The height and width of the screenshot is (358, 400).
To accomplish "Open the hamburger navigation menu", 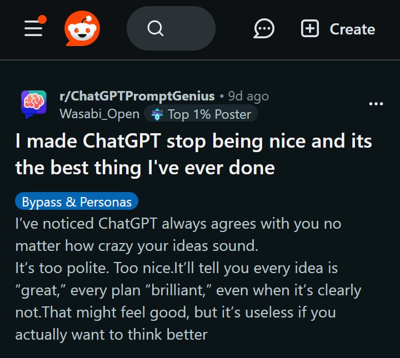I will [33, 28].
